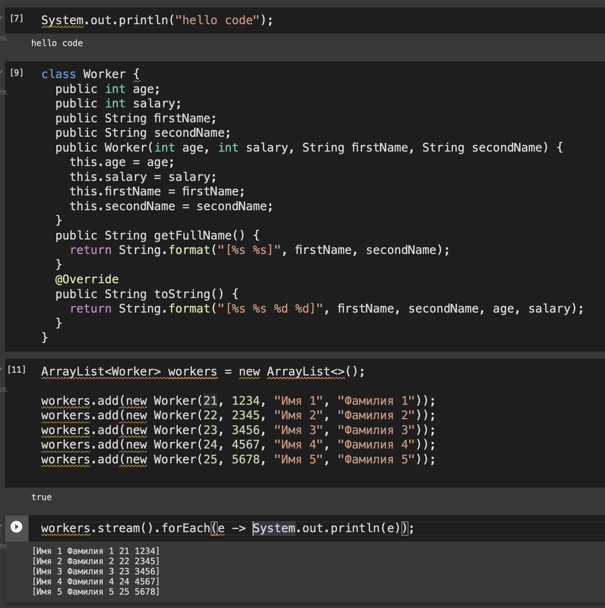This screenshot has height=608, width=605.
Task: Click the workers.add line with "Имя 3"
Action: pos(238,430)
